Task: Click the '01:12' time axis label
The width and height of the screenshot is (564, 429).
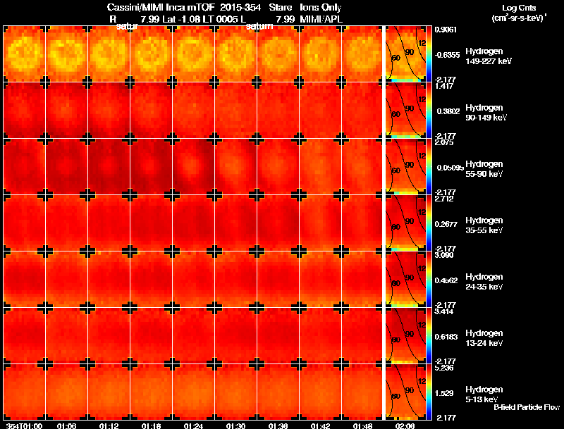Action: (x=109, y=426)
